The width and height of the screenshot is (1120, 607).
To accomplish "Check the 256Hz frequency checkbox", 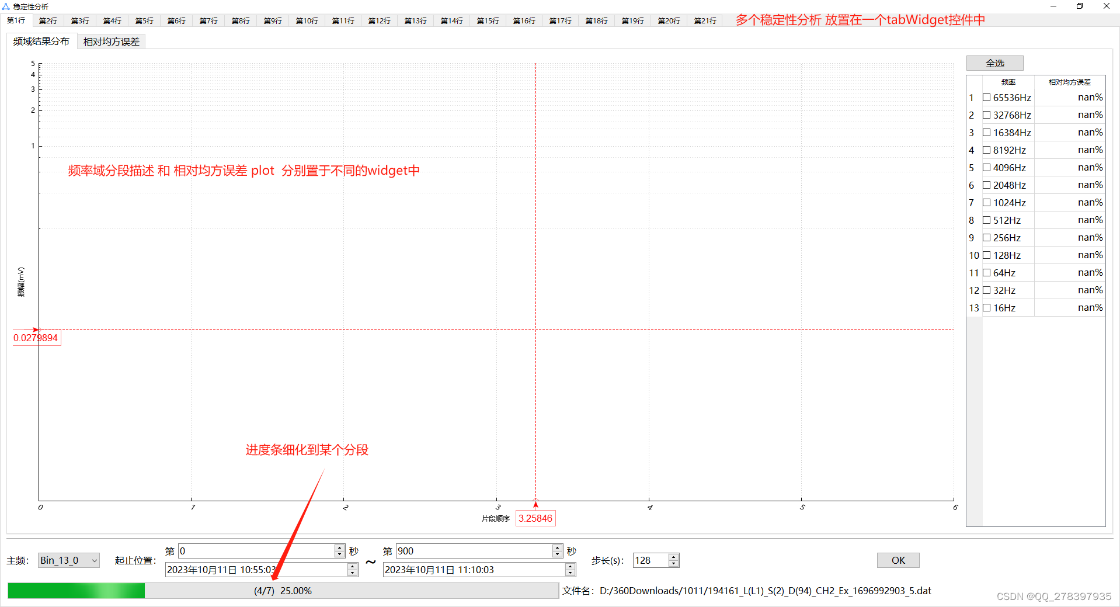I will point(987,238).
